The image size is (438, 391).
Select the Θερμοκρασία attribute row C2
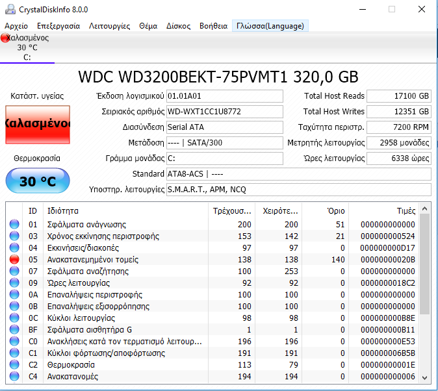coord(213,365)
